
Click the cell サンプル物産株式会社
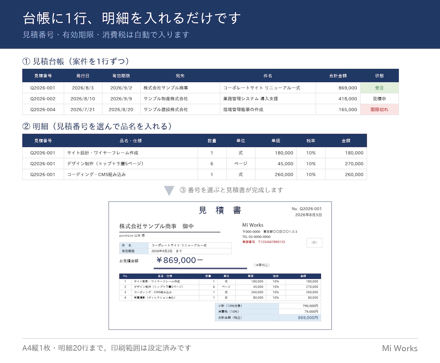point(180,99)
